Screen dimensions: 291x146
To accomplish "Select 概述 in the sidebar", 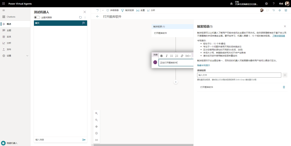I will point(15,24).
